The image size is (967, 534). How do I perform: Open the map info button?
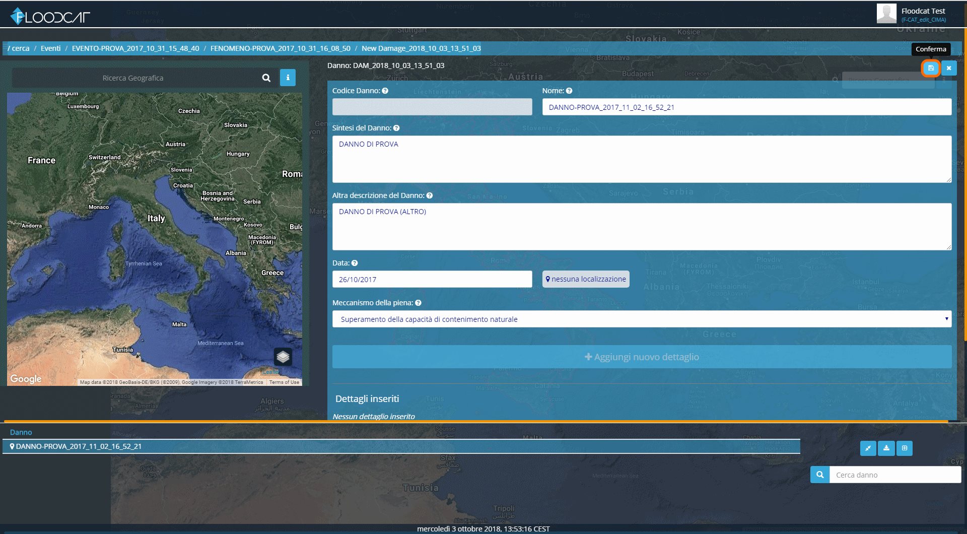pos(288,78)
